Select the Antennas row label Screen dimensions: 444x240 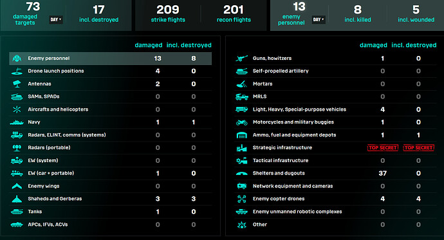point(39,84)
